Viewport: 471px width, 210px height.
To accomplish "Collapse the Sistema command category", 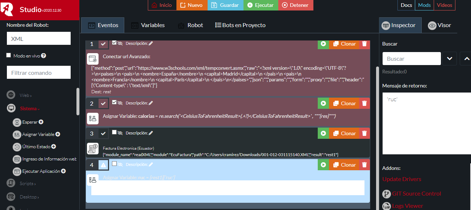I will [x=30, y=108].
